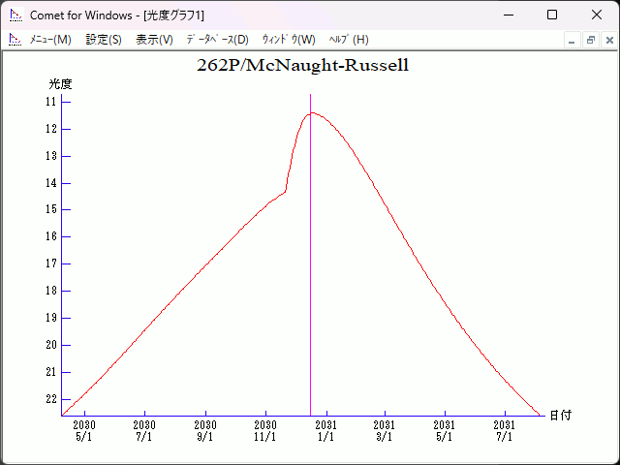This screenshot has height=465, width=620.
Task: Open the メニュー(M) menu
Action: point(50,40)
